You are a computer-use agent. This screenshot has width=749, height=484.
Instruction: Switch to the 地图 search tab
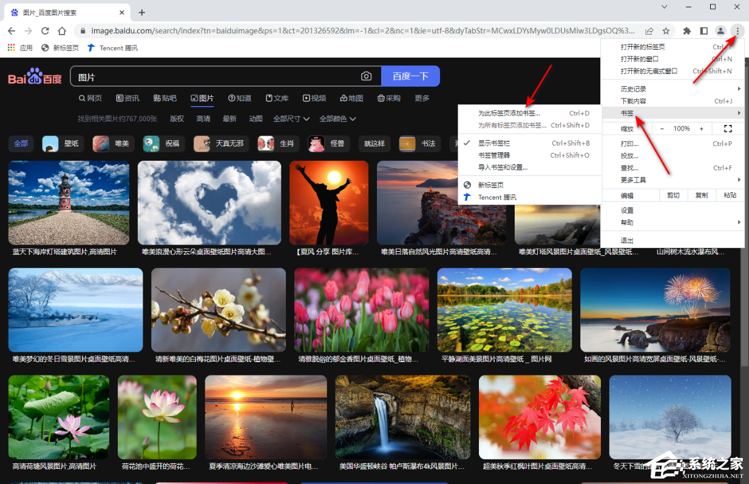point(351,98)
